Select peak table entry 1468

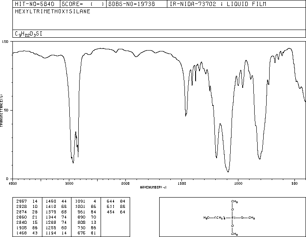[21, 233]
